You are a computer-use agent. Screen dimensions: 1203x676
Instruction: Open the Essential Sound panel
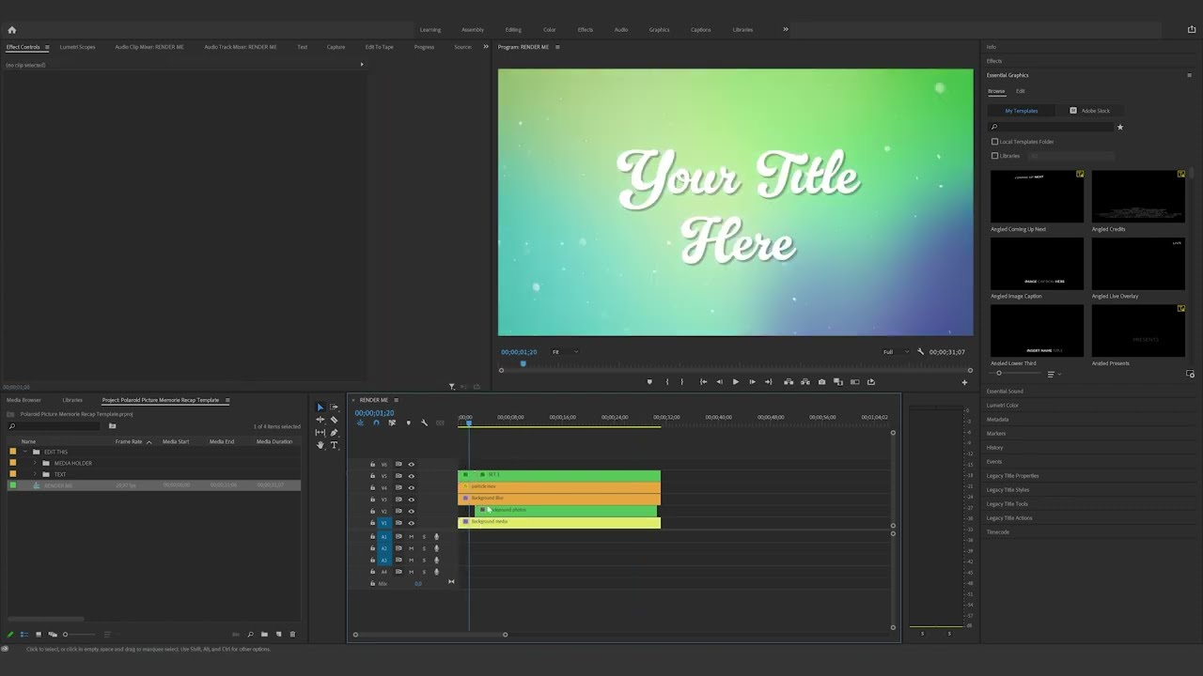(x=1005, y=392)
